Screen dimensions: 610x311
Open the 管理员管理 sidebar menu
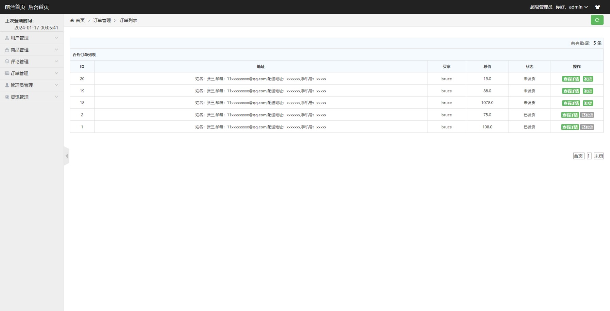point(32,85)
